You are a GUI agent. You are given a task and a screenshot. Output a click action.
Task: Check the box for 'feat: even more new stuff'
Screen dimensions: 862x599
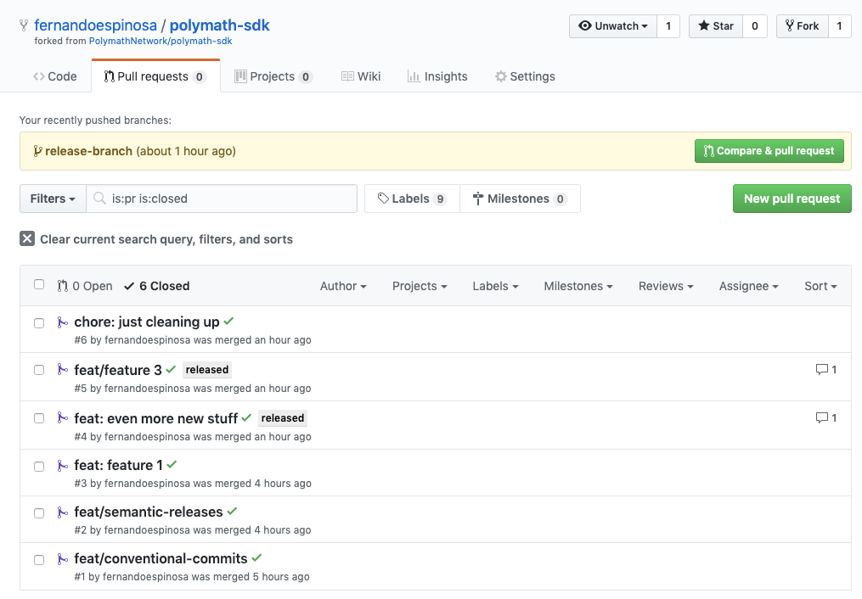(39, 418)
